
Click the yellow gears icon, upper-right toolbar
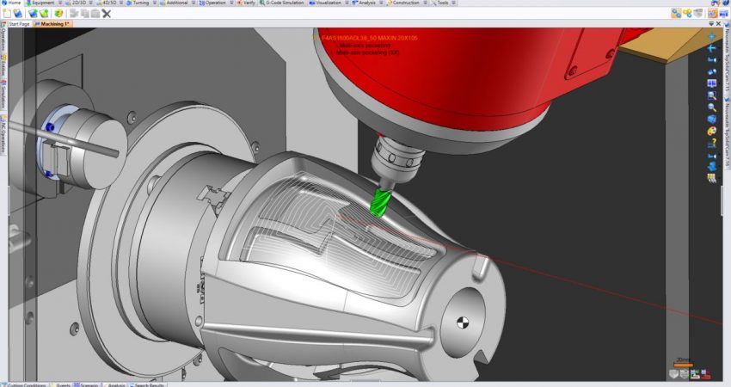click(688, 14)
